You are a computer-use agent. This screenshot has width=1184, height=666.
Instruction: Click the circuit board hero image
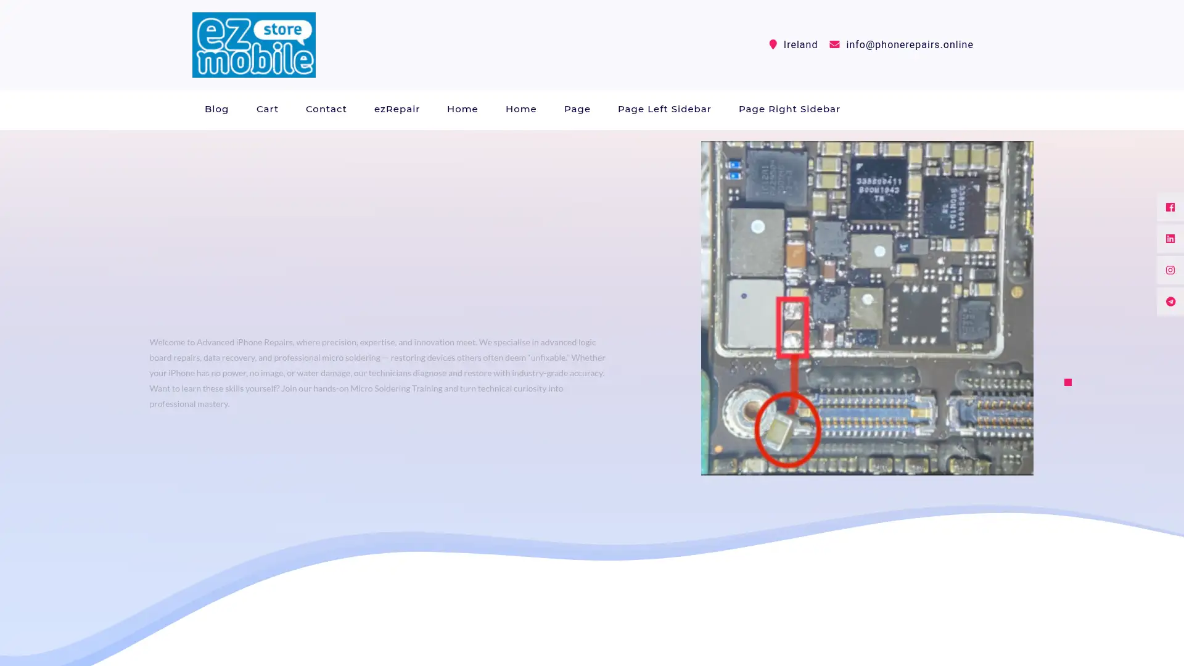[866, 308]
